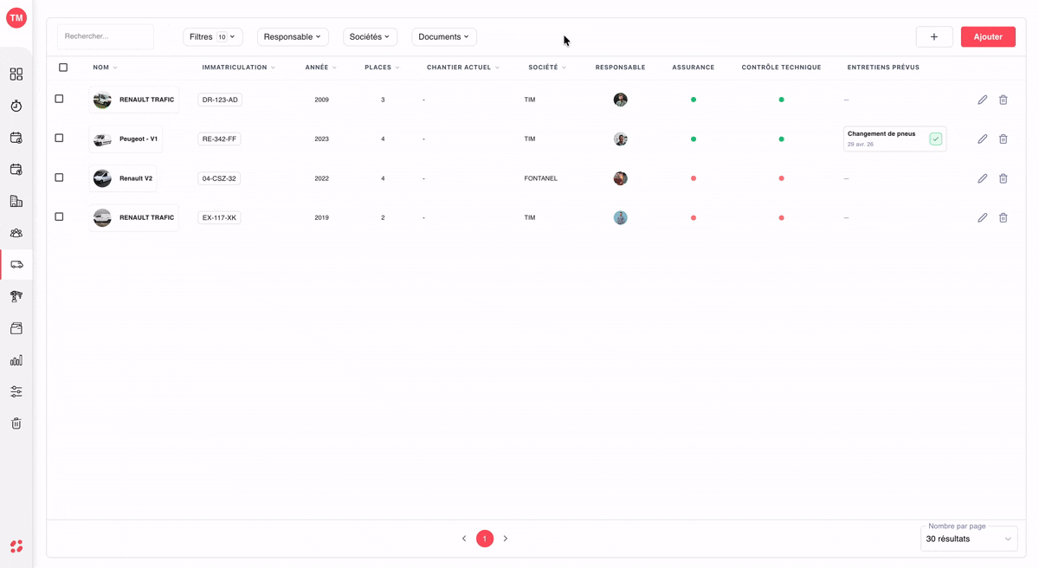Go to previous page arrow

tap(464, 539)
